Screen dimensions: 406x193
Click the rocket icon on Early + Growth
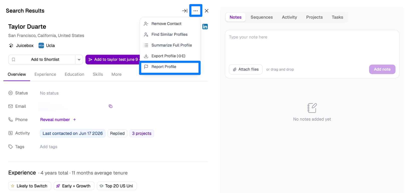[x=58, y=186]
